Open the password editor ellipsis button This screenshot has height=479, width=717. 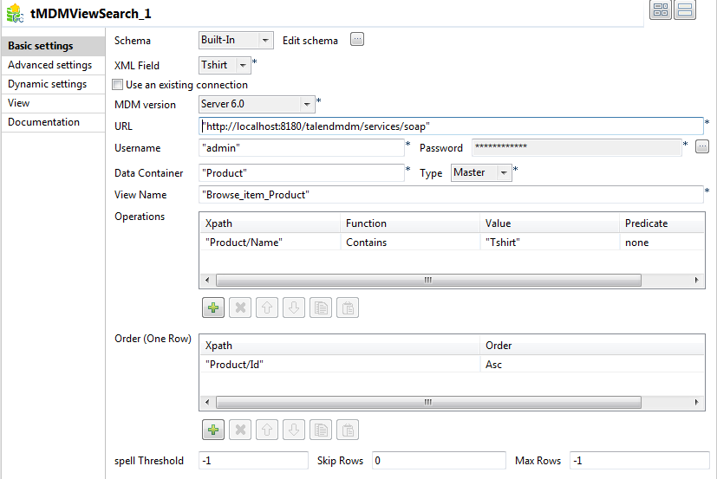702,146
